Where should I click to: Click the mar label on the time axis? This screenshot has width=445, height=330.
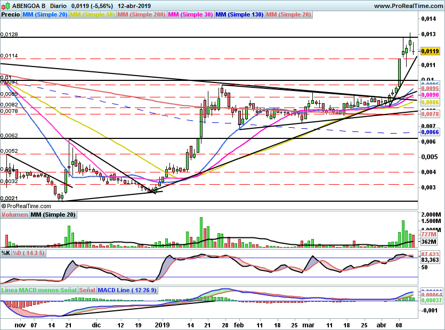click(x=308, y=325)
